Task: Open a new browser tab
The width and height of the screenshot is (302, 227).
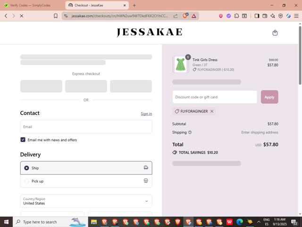Action: (134, 5)
